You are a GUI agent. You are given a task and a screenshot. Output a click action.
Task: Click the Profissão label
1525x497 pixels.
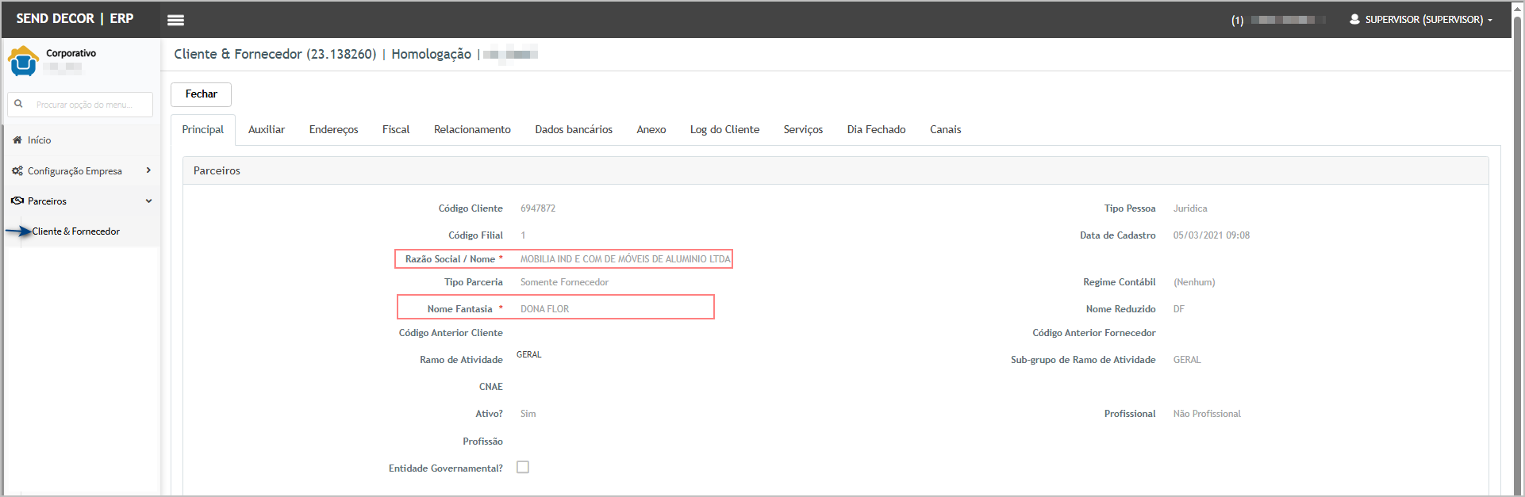click(482, 442)
